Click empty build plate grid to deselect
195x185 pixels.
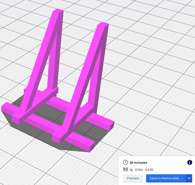tap(154, 77)
